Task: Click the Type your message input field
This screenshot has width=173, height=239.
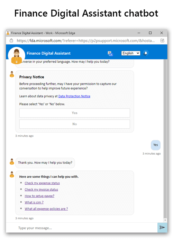Action: click(x=82, y=228)
